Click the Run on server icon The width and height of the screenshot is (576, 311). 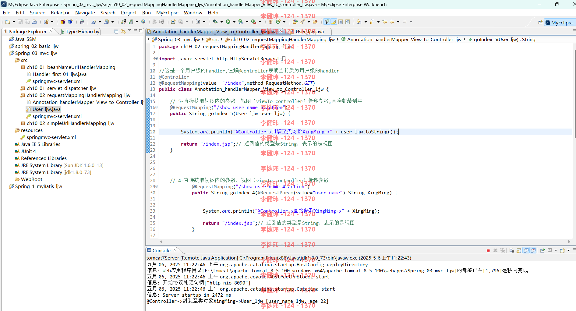(x=131, y=22)
